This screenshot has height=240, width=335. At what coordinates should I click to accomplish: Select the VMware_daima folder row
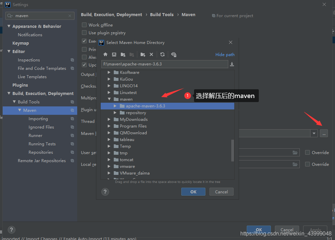(x=167, y=173)
